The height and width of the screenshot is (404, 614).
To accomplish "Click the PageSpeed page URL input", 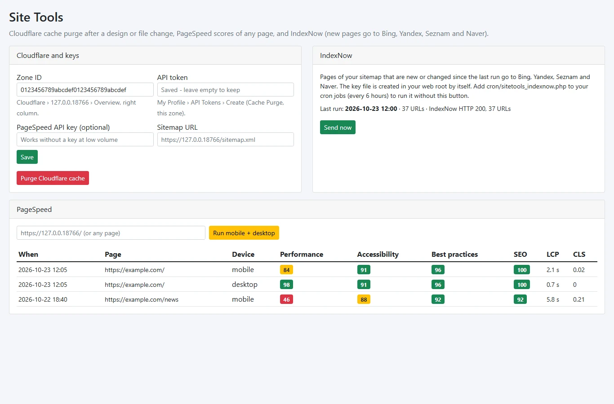I will (111, 233).
